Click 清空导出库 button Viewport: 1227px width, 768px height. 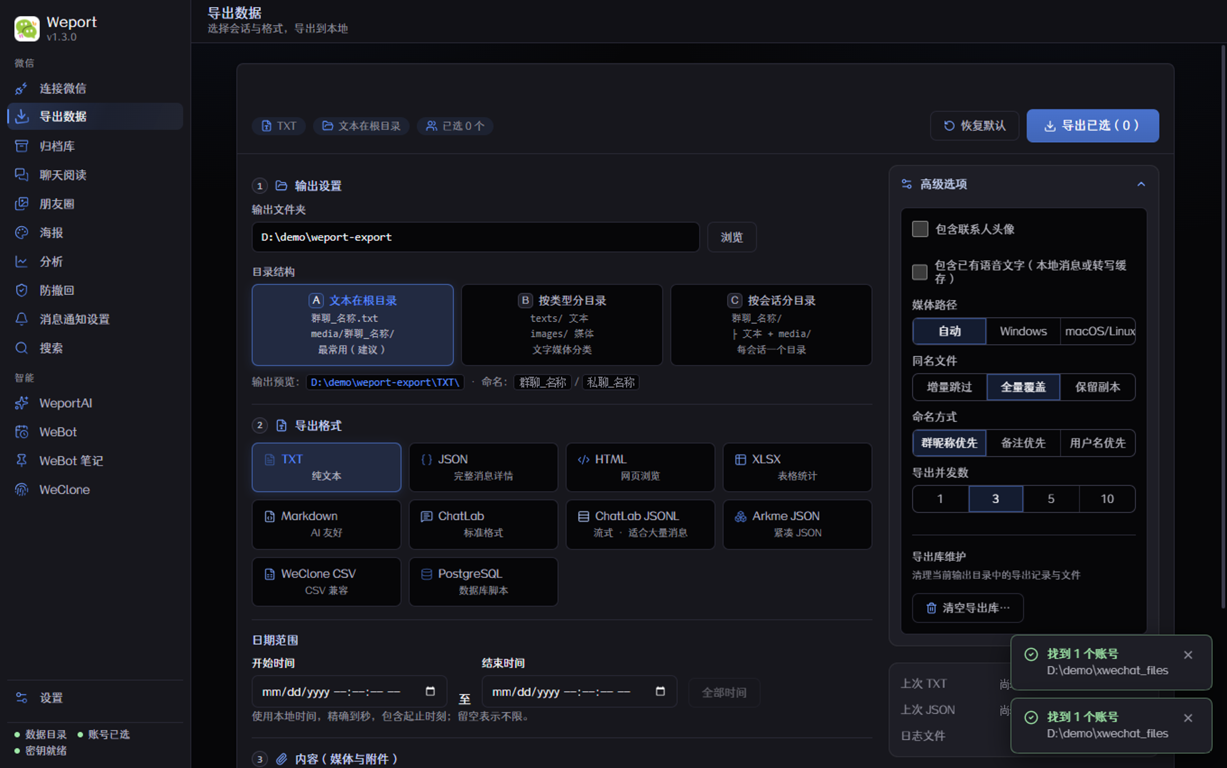[x=968, y=608]
